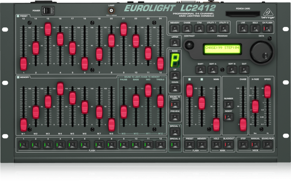The width and height of the screenshot is (291, 185).
Task: Push the SPECIAL 1 button
Action: point(175,132)
